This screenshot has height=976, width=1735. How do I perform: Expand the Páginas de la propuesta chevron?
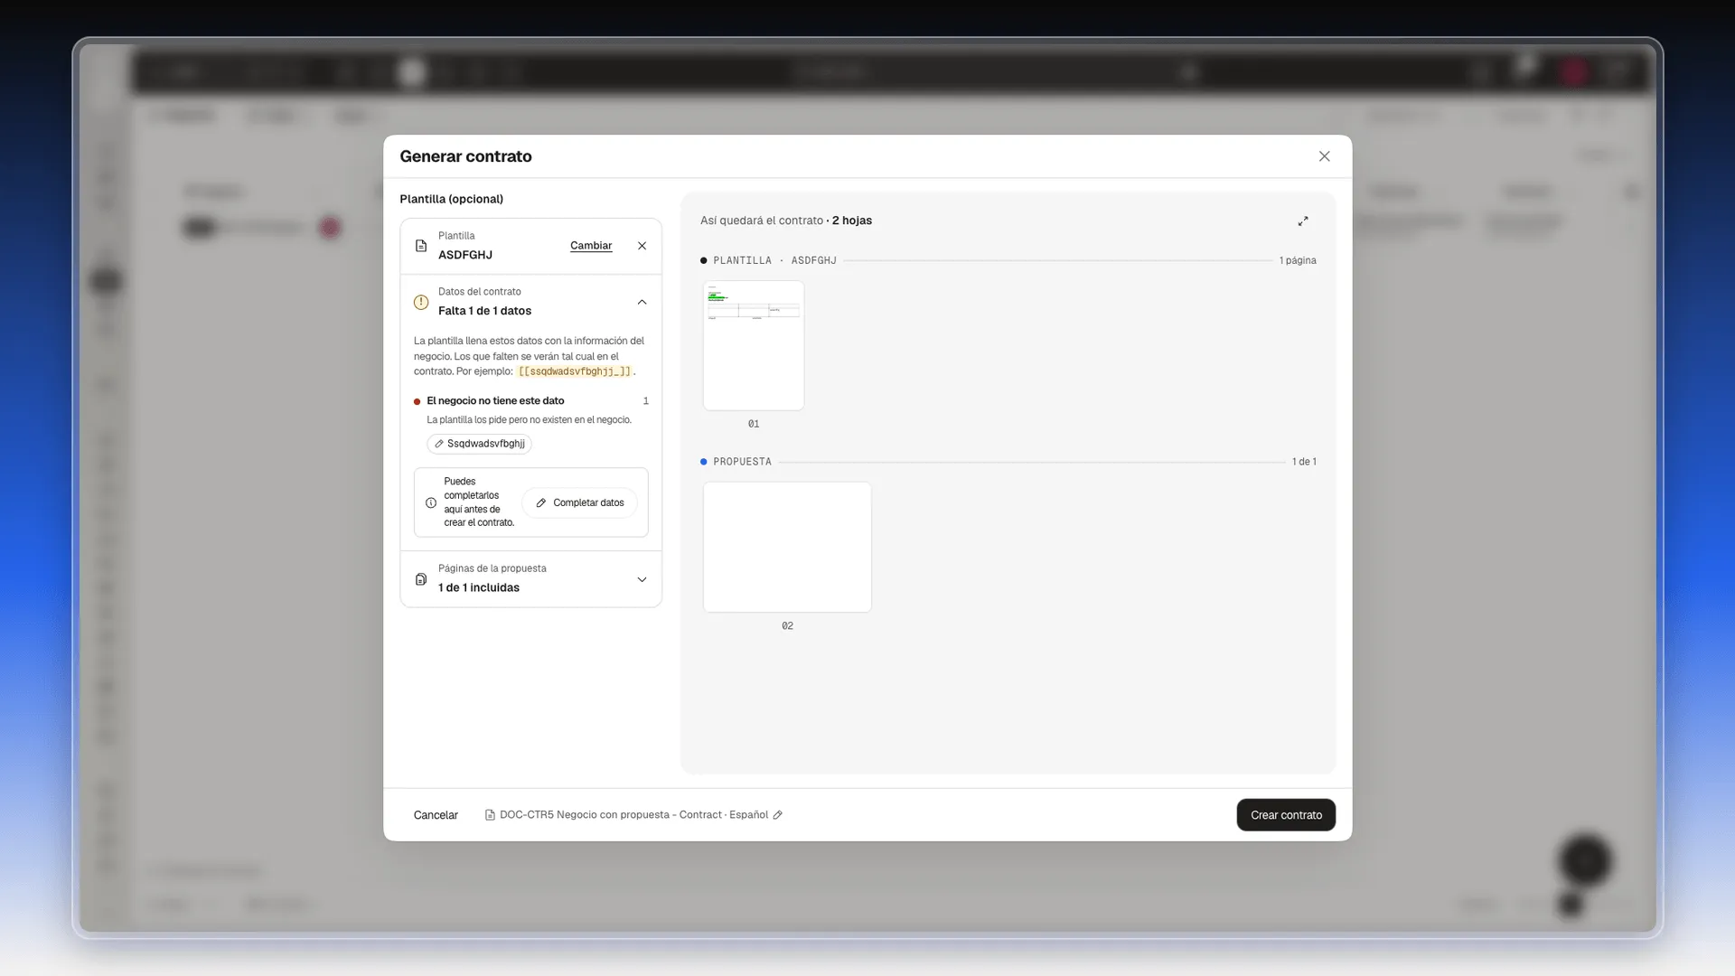coord(642,579)
